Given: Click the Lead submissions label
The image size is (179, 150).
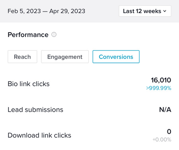Looking at the screenshot, I should [35, 110].
